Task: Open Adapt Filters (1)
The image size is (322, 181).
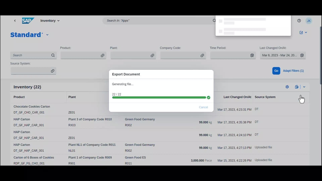Action: [293, 71]
